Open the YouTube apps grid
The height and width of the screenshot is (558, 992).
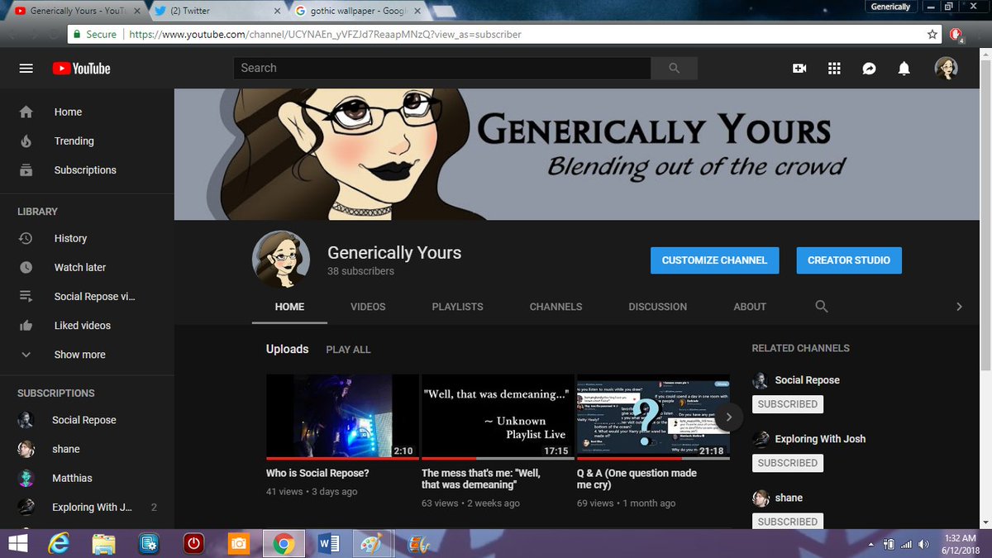coord(834,69)
